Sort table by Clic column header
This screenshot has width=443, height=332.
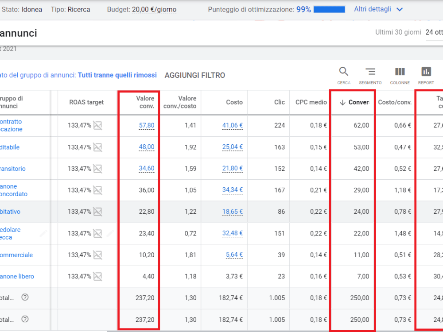(x=280, y=102)
